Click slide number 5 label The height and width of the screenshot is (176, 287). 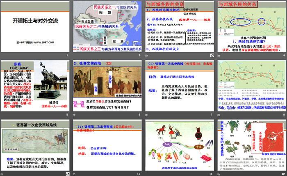(67, 114)
